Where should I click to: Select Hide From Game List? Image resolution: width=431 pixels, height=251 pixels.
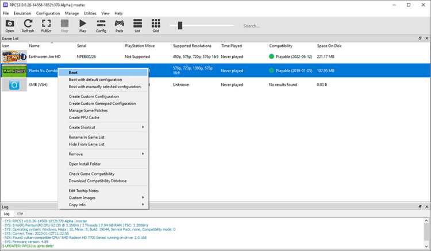(103, 144)
